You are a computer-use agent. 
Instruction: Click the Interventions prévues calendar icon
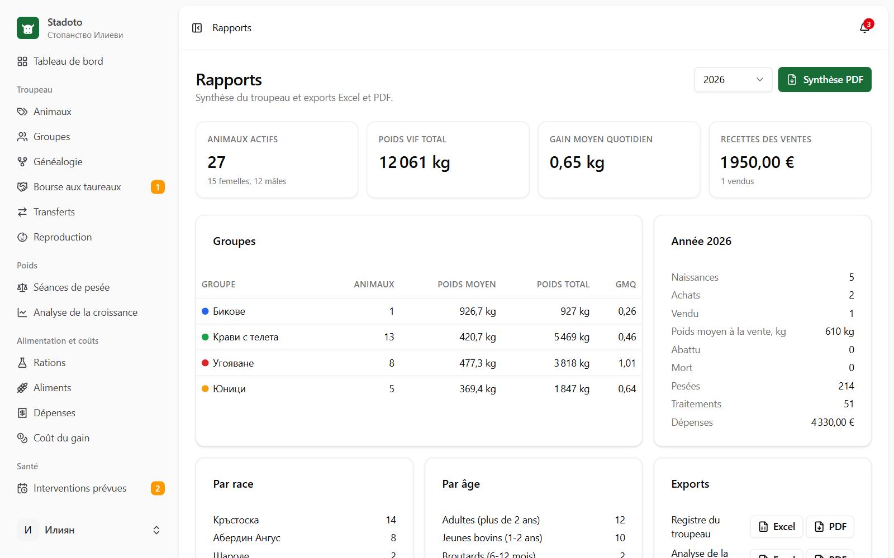point(22,488)
